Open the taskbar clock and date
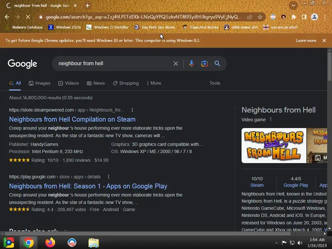The width and height of the screenshot is (332, 249). (317, 243)
